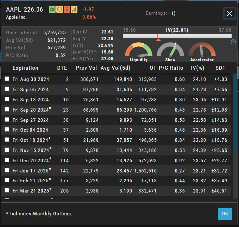Select the Fri Nov 15 2024 checkbox
The image size is (239, 227).
click(x=7, y=150)
